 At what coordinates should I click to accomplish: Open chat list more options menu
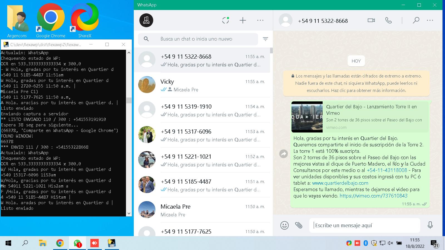pos(260,20)
